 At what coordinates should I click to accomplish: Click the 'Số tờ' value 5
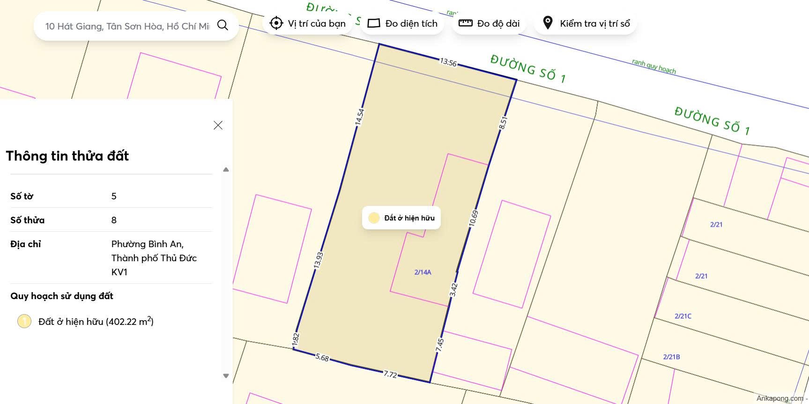click(114, 196)
